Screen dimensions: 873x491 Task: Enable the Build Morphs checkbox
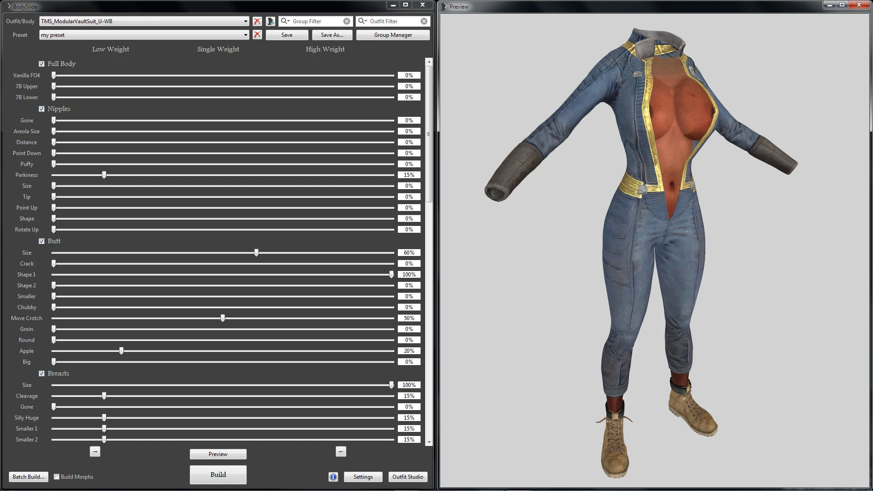57,477
